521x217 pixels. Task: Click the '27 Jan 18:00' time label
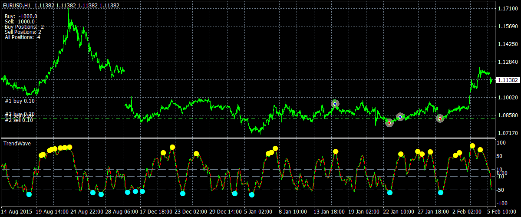pyautogui.click(x=434, y=212)
